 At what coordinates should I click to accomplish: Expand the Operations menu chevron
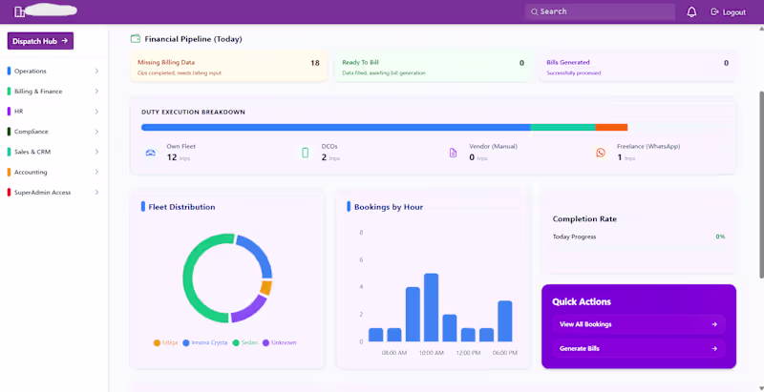click(x=96, y=71)
